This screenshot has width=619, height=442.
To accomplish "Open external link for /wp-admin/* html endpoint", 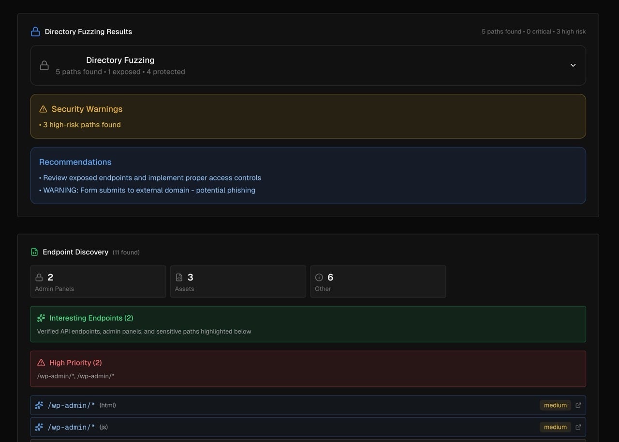I will click(x=578, y=405).
